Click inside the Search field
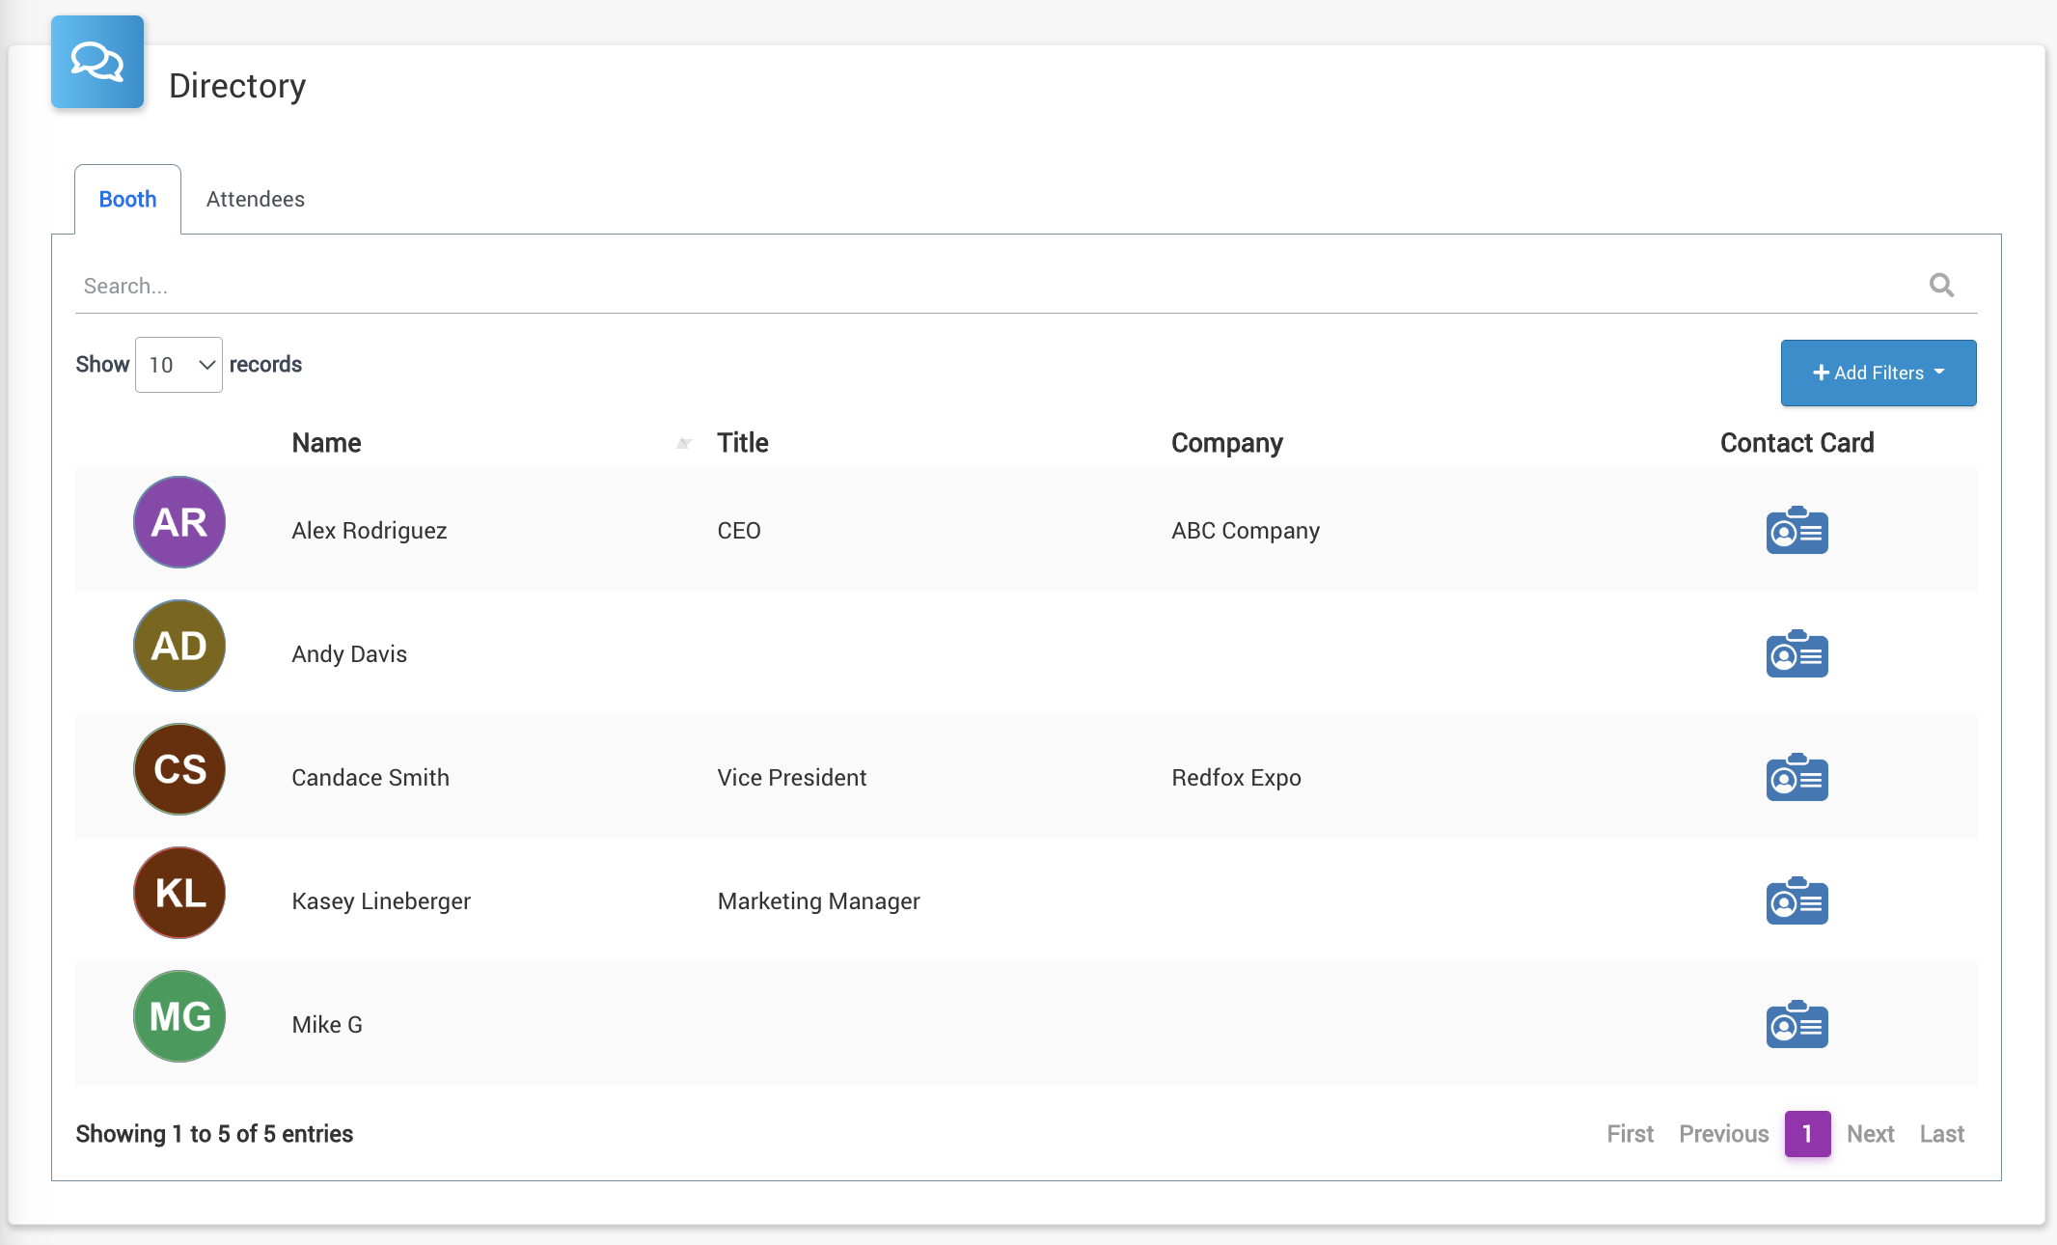The image size is (2057, 1245). tap(965, 286)
